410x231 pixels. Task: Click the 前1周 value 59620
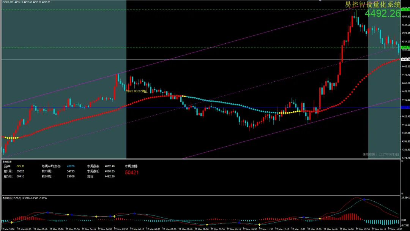20,171
